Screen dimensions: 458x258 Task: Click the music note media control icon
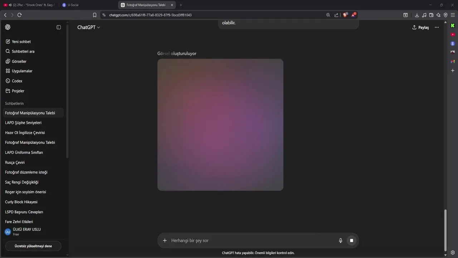click(424, 15)
